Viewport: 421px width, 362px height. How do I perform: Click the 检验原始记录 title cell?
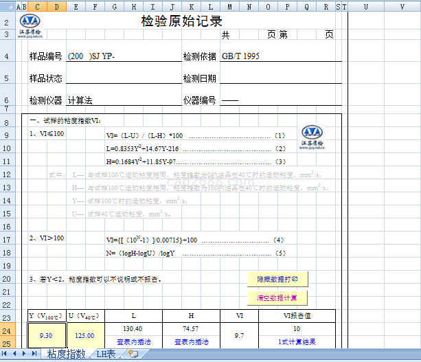point(181,21)
